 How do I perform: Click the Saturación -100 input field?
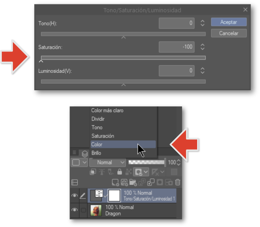pyautogui.click(x=177, y=47)
